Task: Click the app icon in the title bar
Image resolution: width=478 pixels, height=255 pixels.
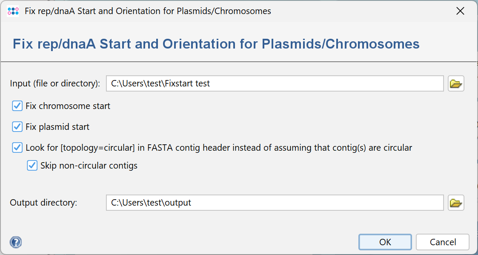Action: 13,11
